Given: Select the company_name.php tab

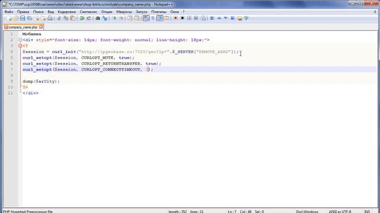Looking at the screenshot, I should pos(23,27).
